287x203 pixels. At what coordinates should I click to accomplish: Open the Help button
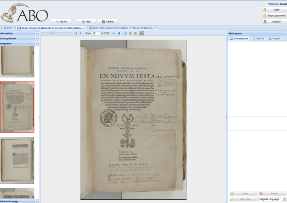click(x=86, y=22)
